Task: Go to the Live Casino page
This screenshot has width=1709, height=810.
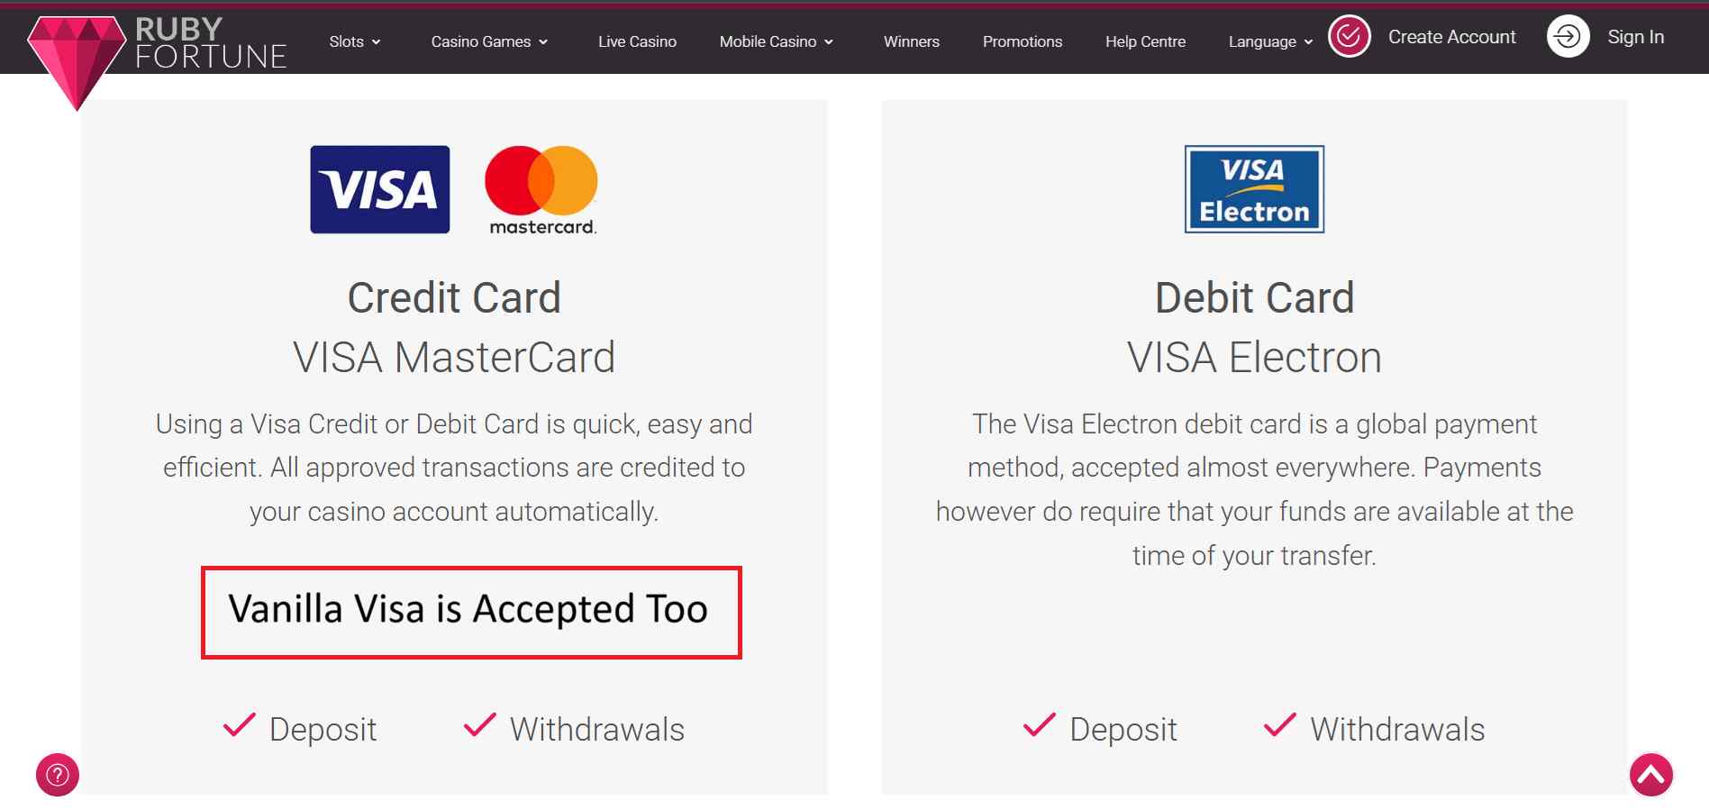Action: (637, 41)
